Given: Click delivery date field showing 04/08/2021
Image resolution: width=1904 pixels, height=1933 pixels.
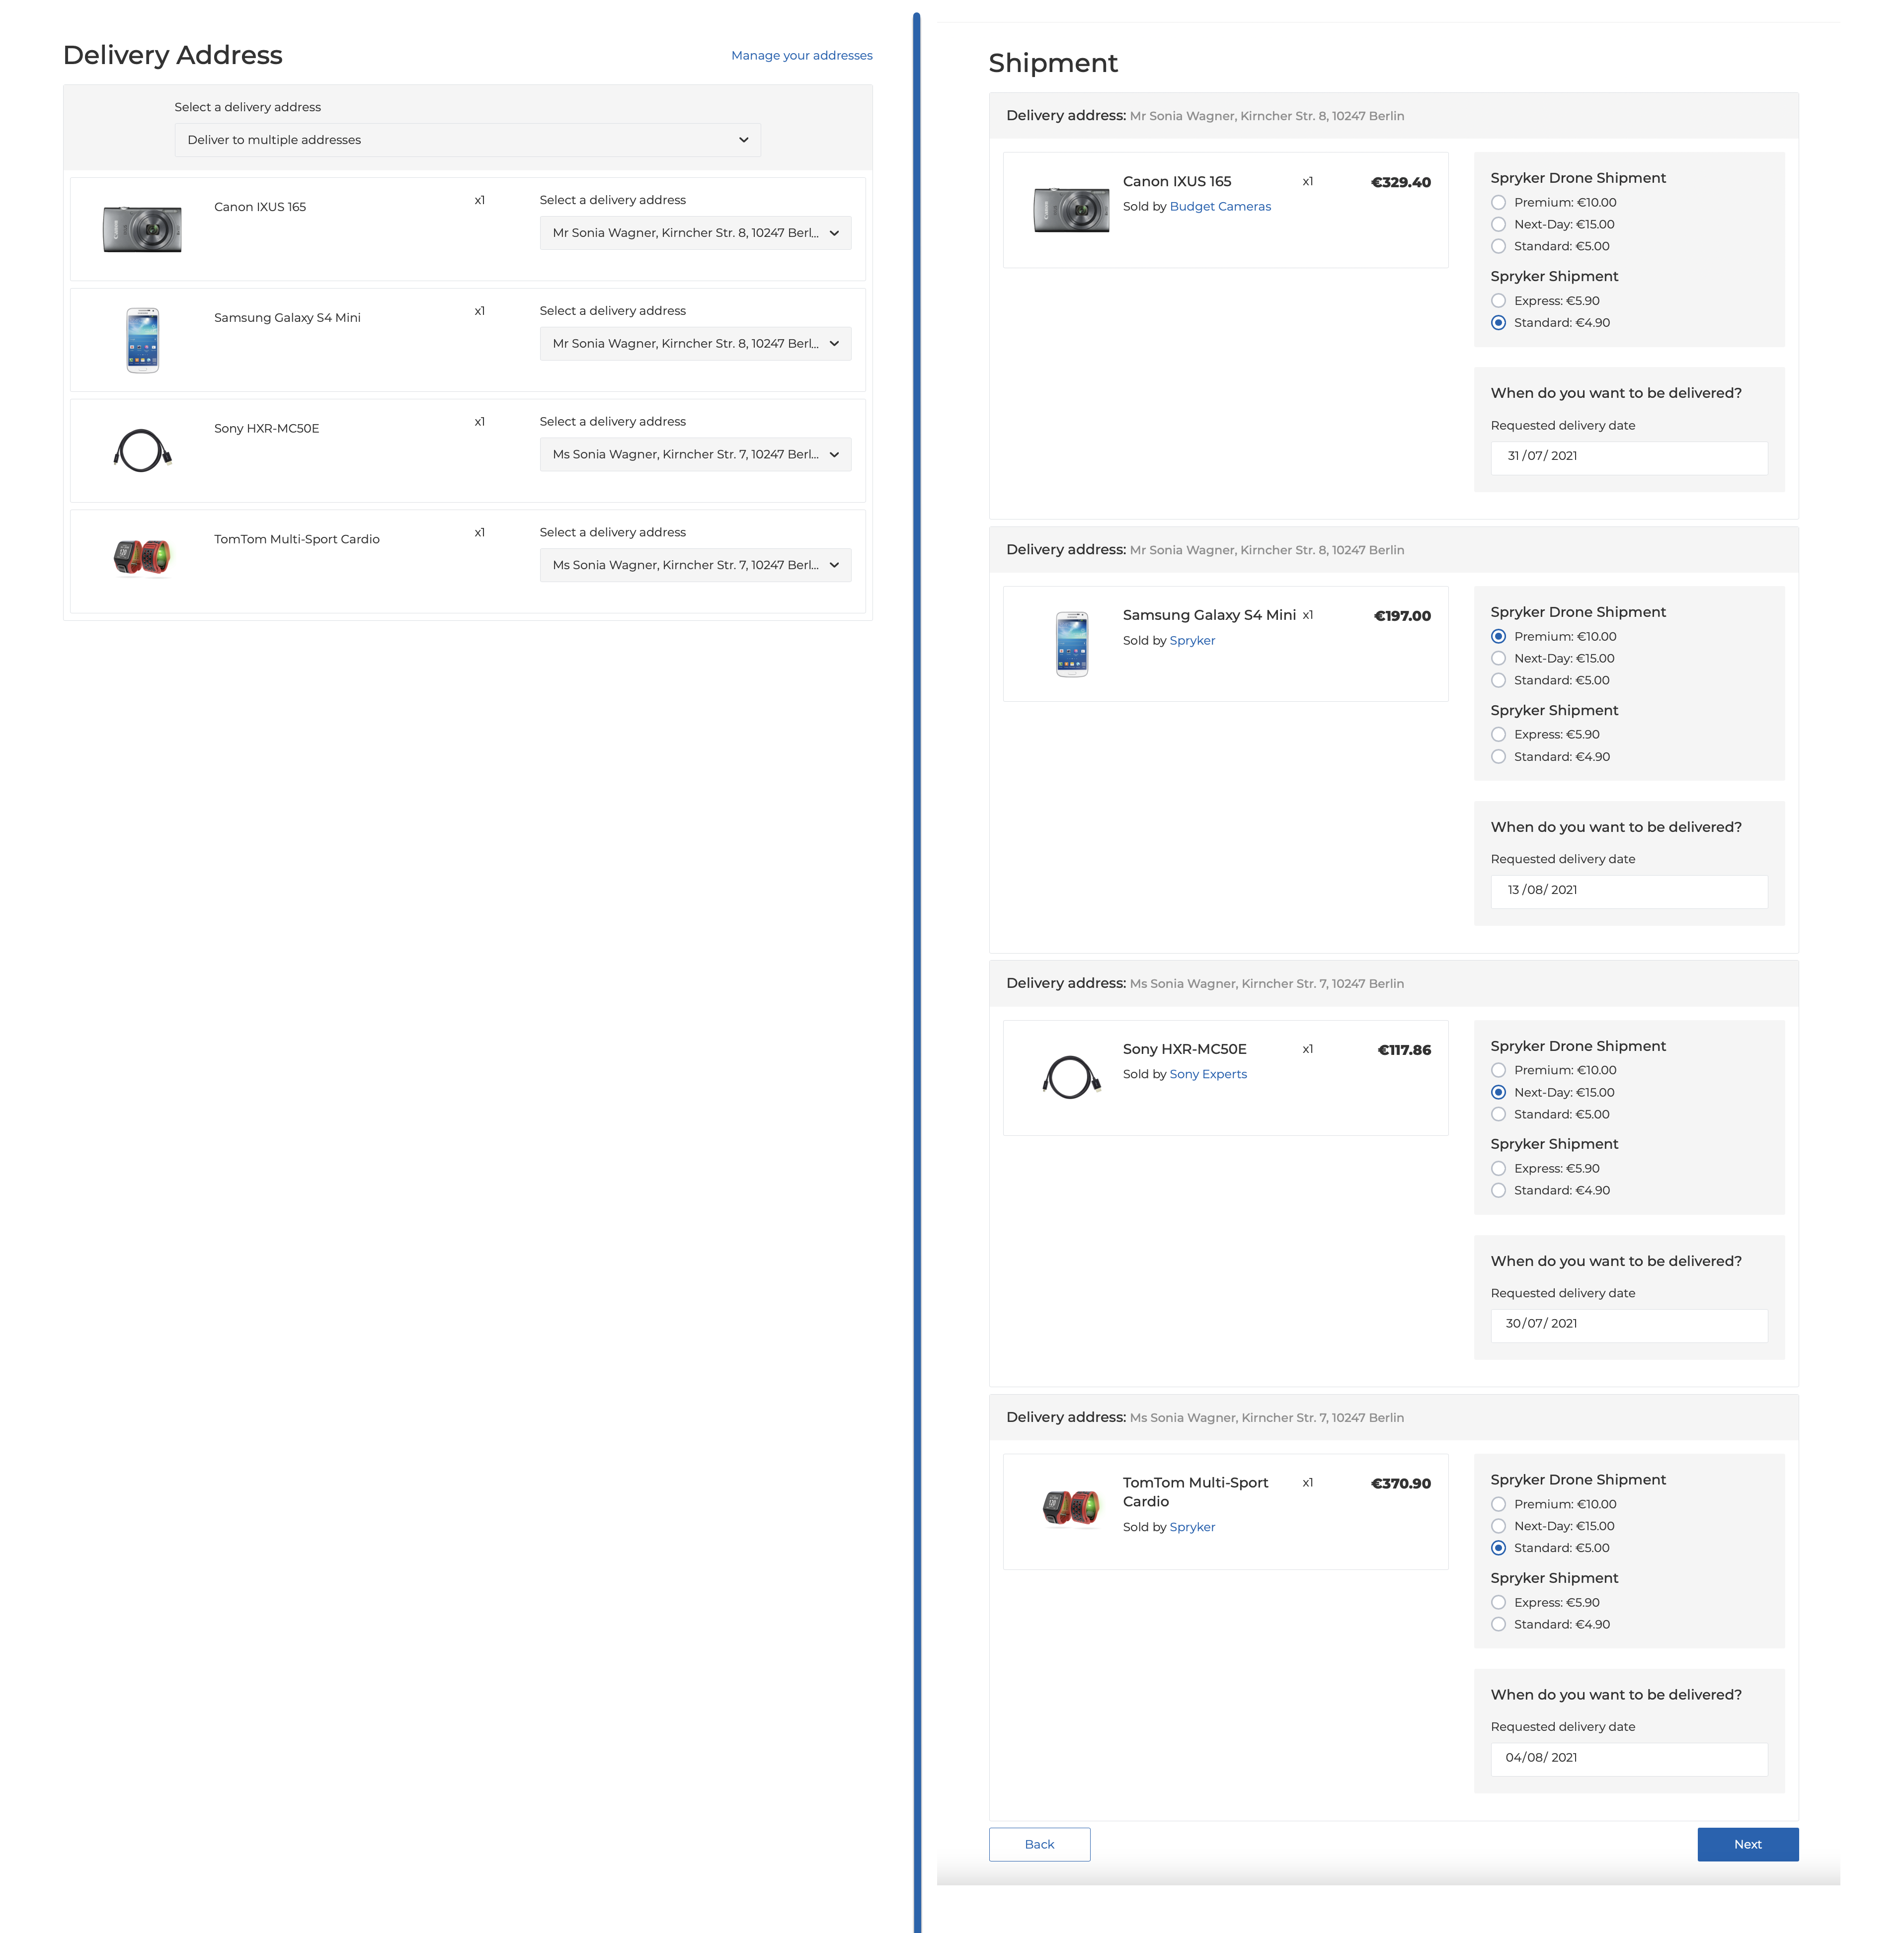Looking at the screenshot, I should click(1629, 1759).
